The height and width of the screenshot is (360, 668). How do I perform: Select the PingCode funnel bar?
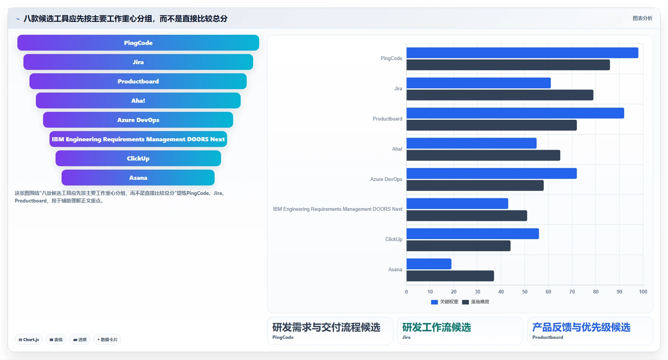click(x=138, y=43)
